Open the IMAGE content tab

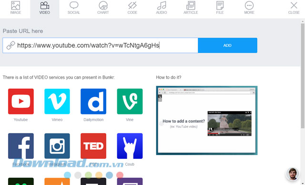click(16, 8)
